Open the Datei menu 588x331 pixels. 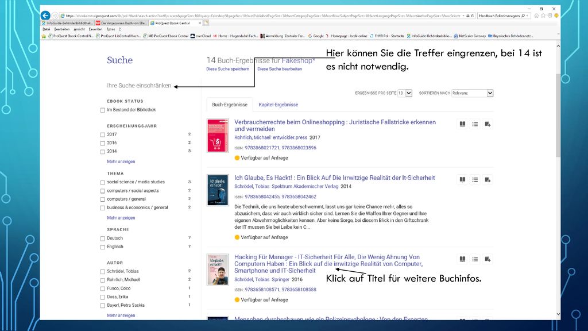point(46,29)
